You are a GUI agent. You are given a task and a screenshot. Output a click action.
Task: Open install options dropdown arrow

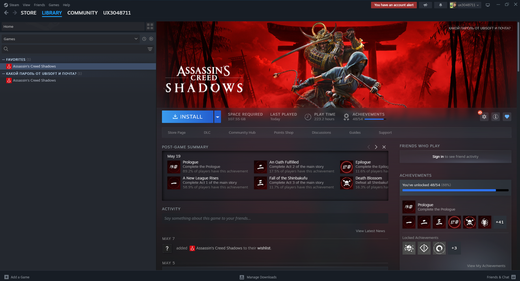coord(218,117)
